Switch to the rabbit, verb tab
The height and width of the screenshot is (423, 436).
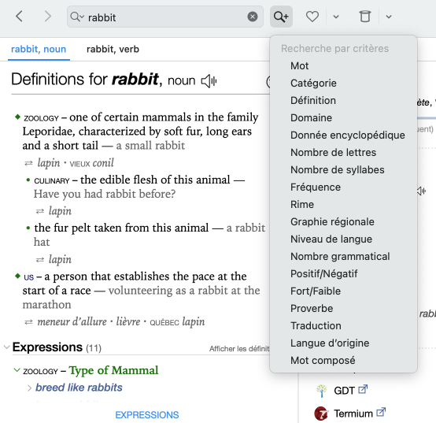click(113, 50)
